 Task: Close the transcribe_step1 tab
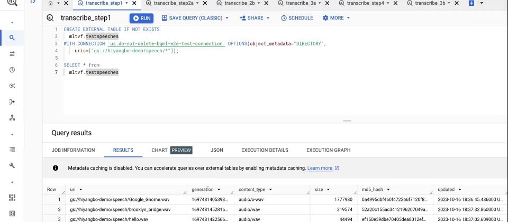click(x=134, y=3)
